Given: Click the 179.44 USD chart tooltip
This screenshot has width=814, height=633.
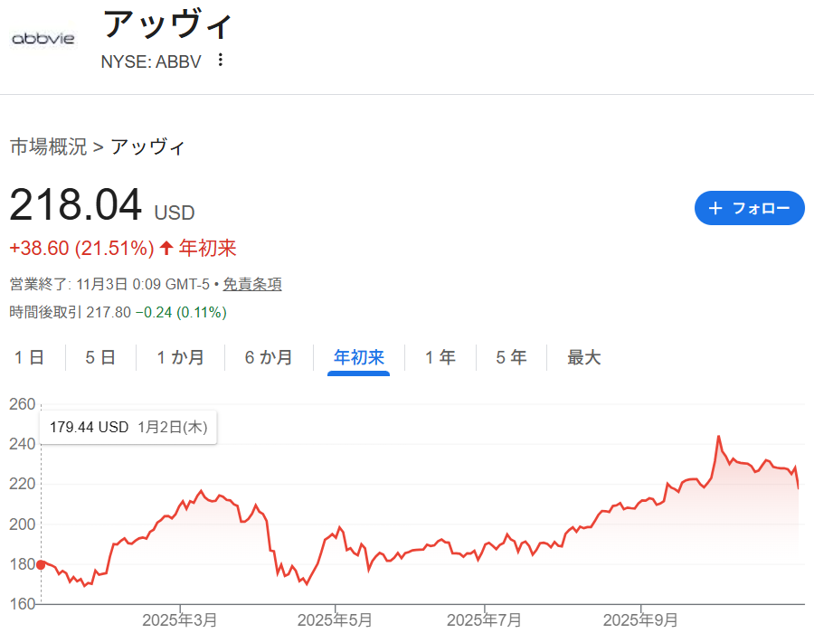Looking at the screenshot, I should point(129,427).
